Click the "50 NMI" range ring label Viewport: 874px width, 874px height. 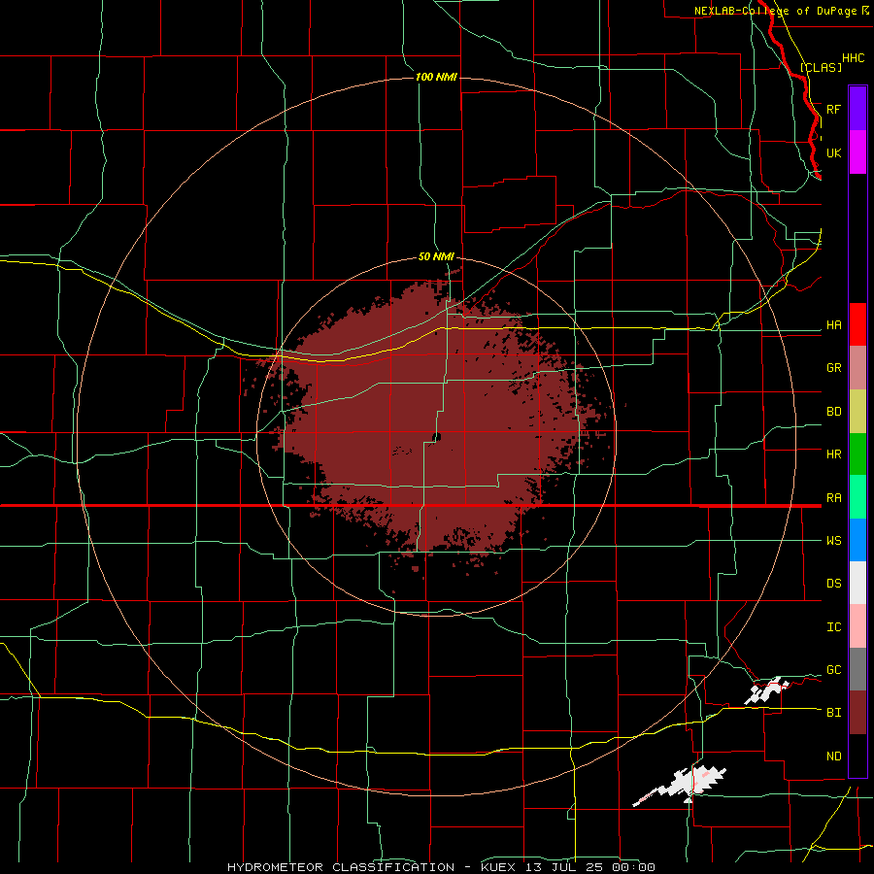[436, 257]
